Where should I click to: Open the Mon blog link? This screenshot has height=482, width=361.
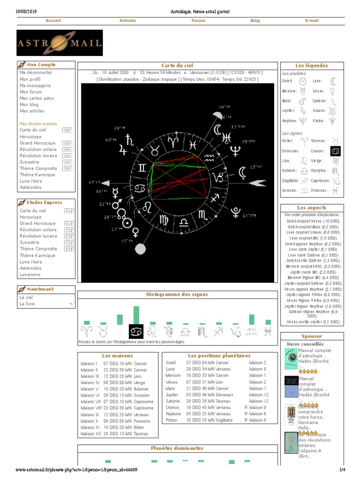coord(29,104)
